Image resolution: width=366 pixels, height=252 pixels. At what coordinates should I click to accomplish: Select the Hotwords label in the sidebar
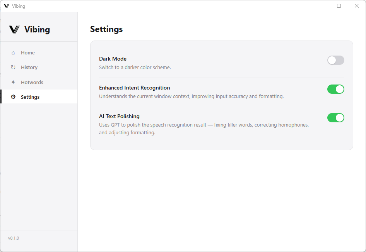[32, 82]
